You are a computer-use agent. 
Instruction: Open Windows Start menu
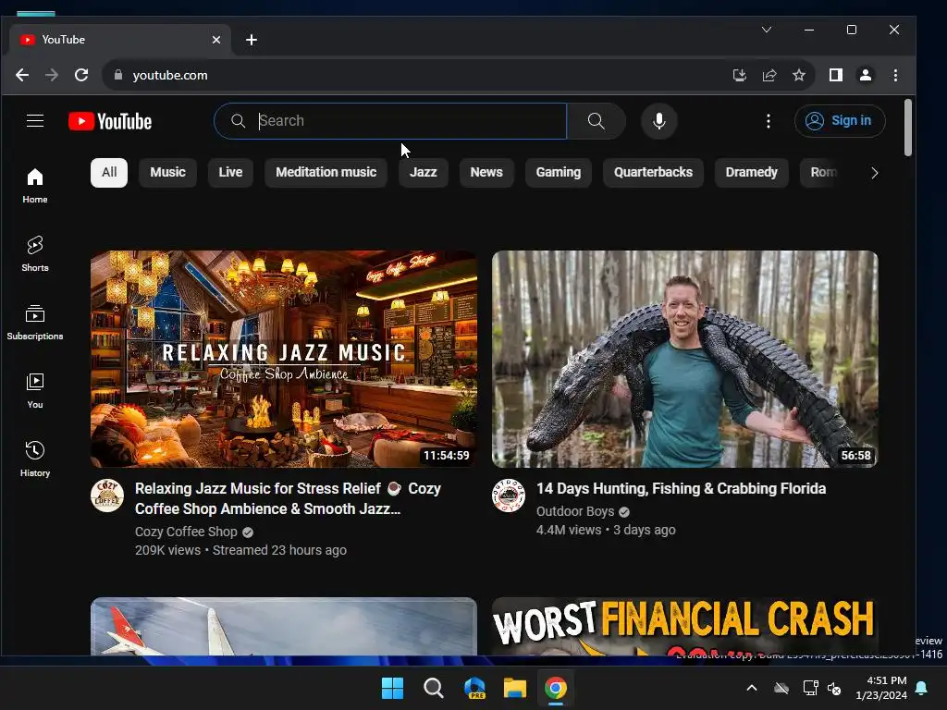click(392, 688)
